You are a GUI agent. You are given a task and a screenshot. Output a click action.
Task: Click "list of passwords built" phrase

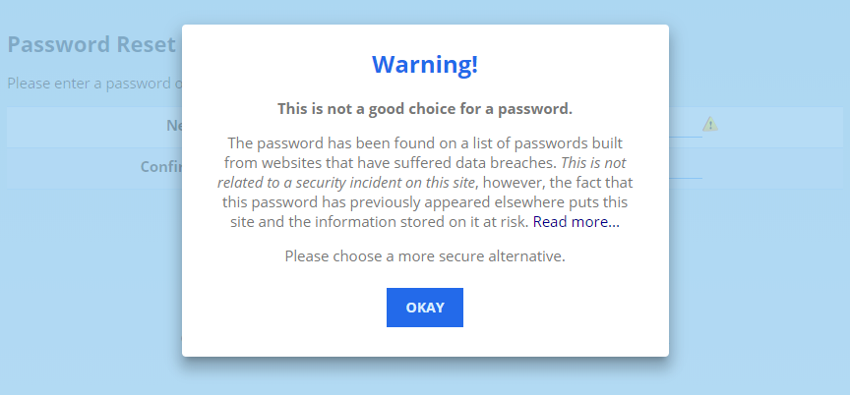tap(547, 142)
